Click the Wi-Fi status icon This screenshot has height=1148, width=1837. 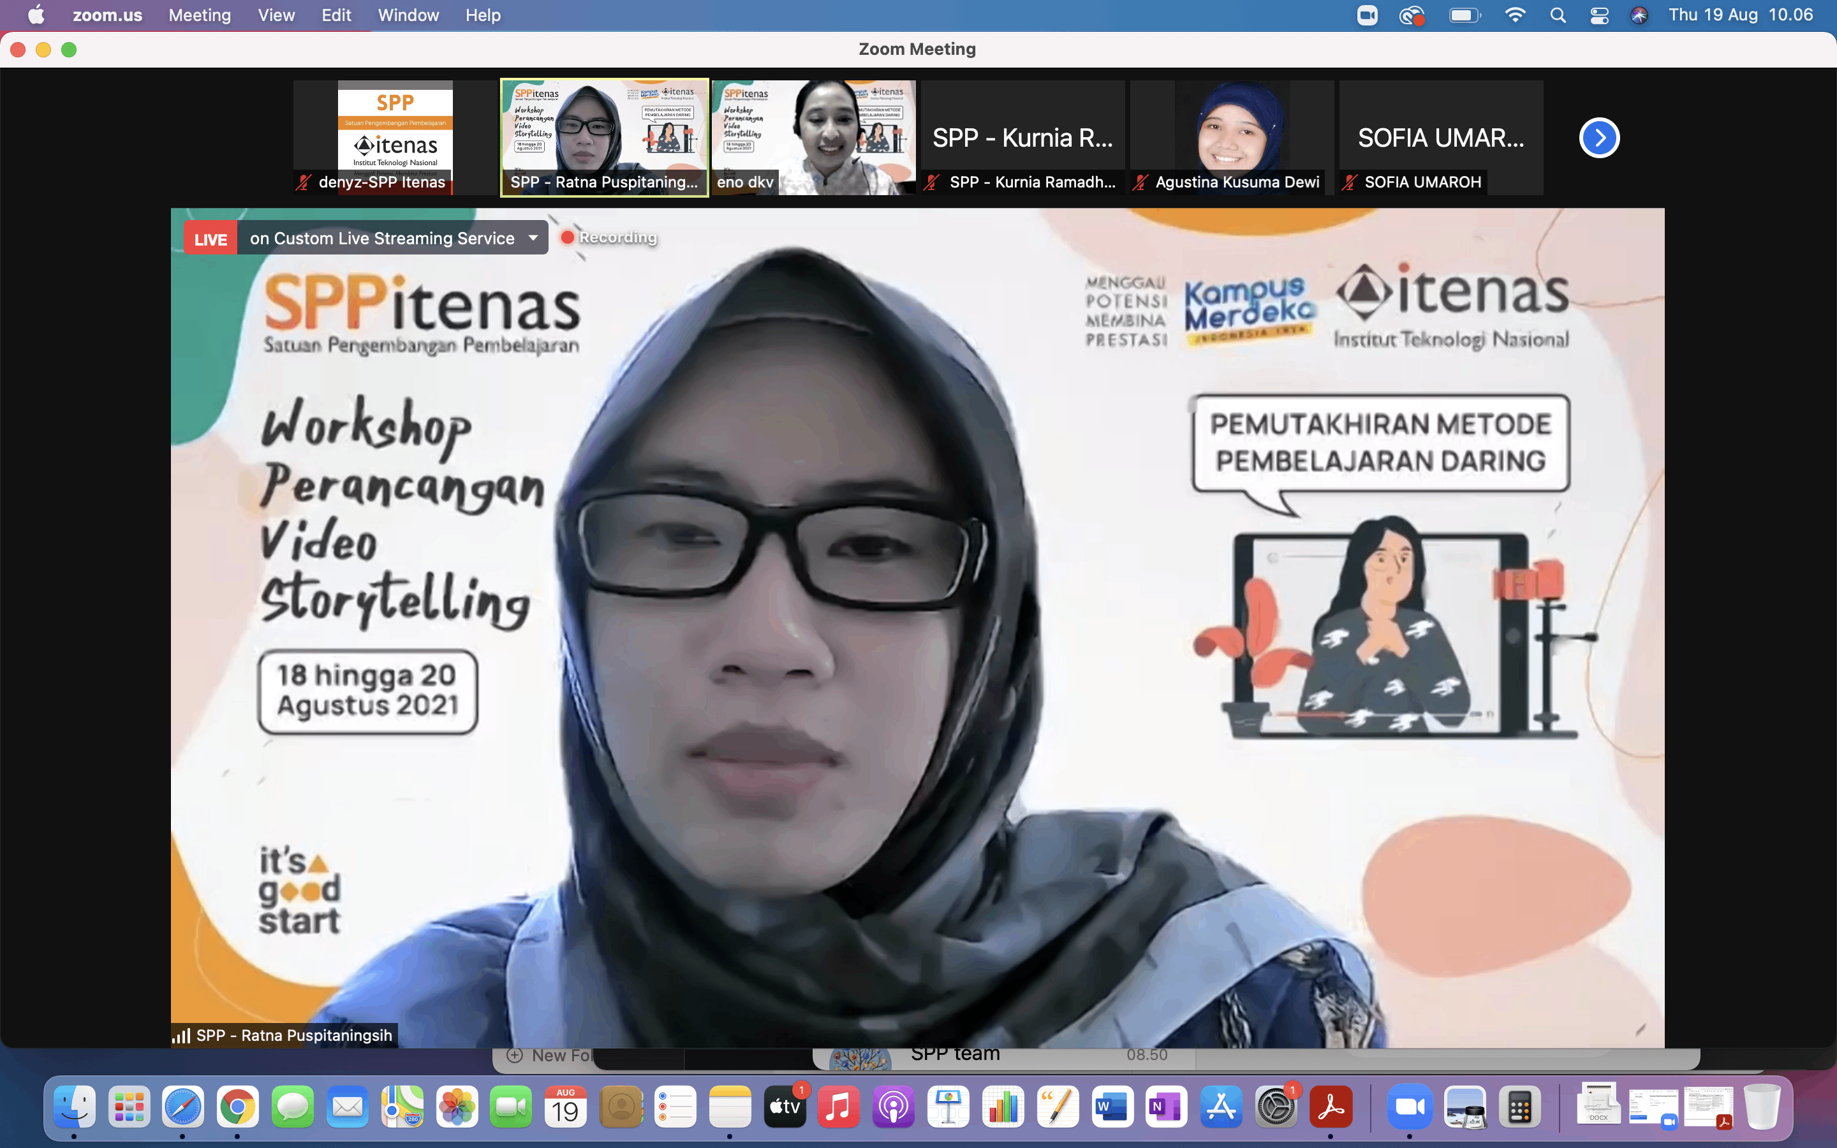pos(1514,15)
